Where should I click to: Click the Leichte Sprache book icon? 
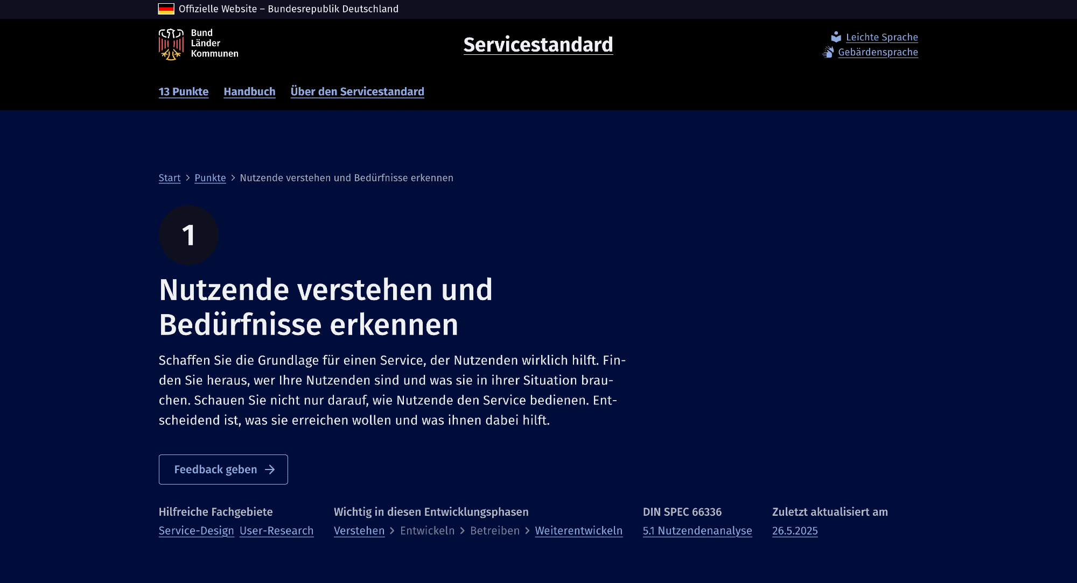tap(836, 37)
